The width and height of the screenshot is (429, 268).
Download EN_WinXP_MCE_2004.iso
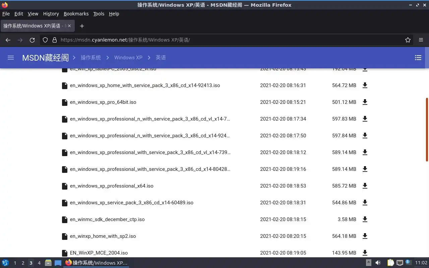pos(365,253)
